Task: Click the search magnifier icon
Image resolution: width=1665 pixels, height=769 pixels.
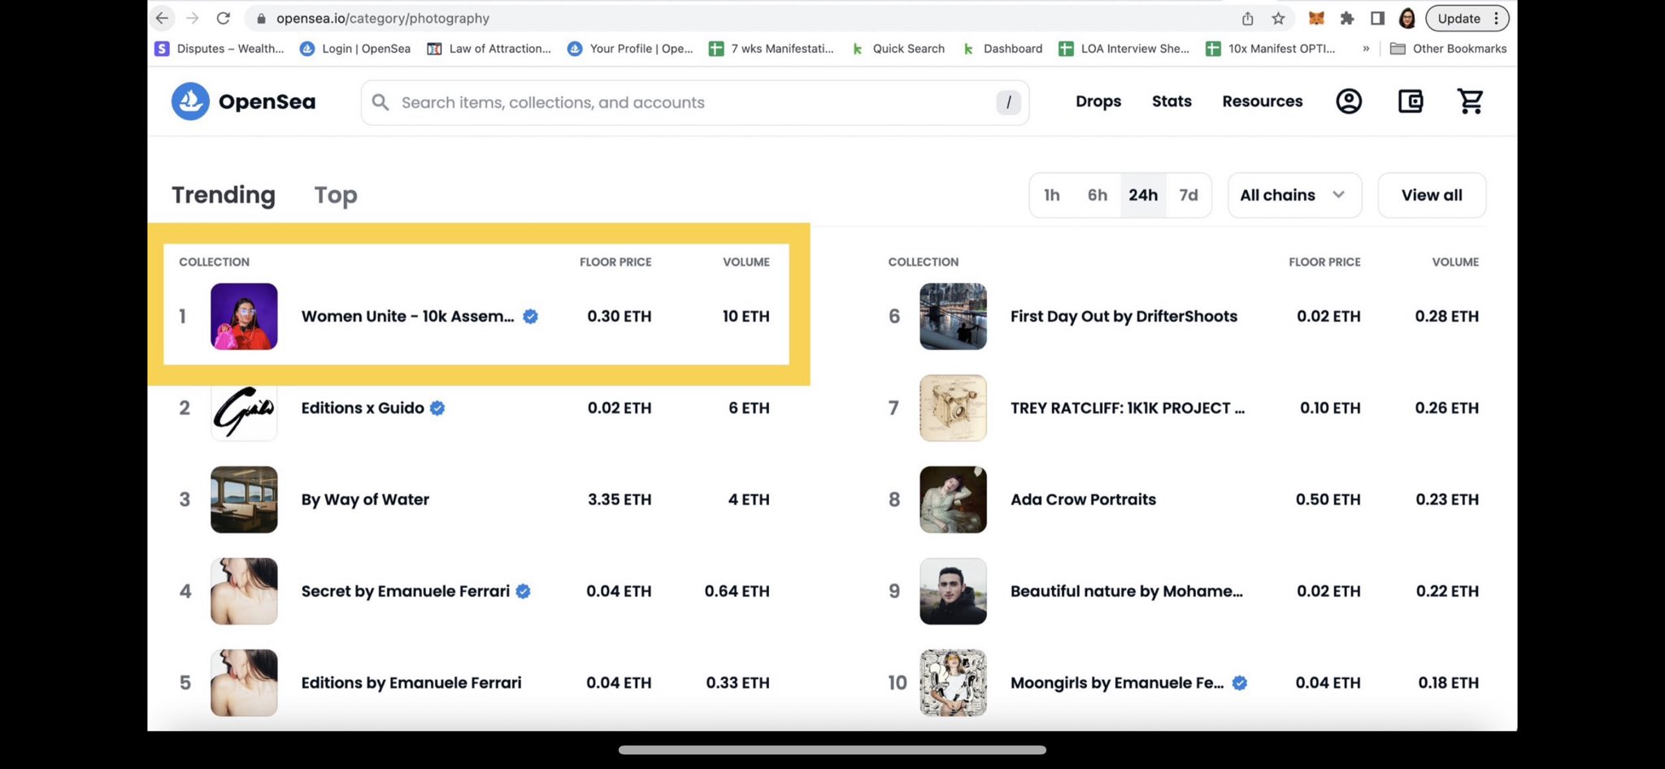Action: (x=380, y=102)
